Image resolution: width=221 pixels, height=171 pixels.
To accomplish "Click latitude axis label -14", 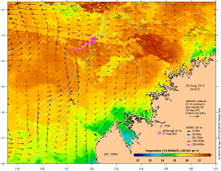I will [3, 61].
